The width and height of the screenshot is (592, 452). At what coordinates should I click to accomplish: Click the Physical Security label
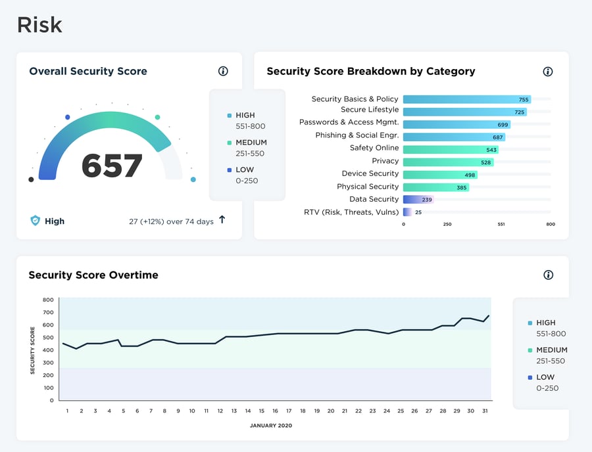pyautogui.click(x=368, y=187)
